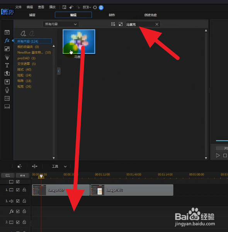Click tag list scroll down arrow
Image resolution: width=228 pixels, height=232 pixels.
(x=54, y=158)
